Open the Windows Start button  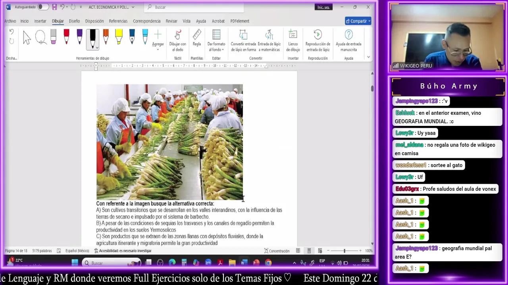pos(75,263)
